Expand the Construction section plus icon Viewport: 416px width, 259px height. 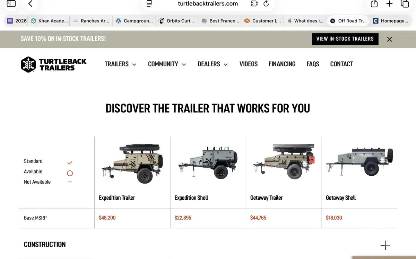click(x=385, y=245)
